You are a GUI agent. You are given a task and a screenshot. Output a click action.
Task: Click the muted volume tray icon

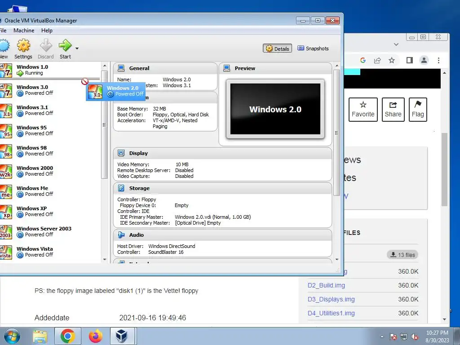(415, 337)
